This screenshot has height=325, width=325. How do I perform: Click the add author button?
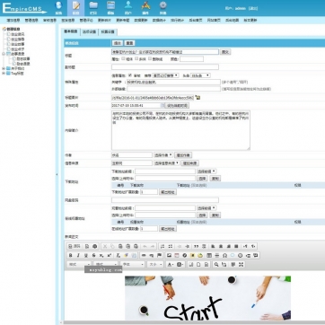click(183, 155)
